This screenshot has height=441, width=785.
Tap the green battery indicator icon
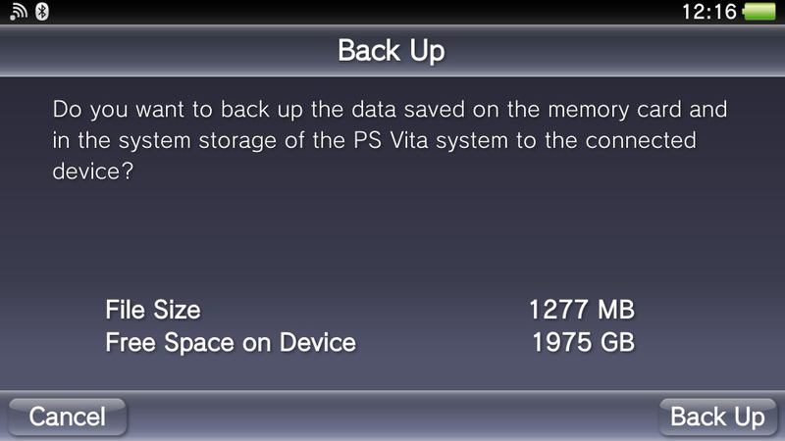click(759, 12)
